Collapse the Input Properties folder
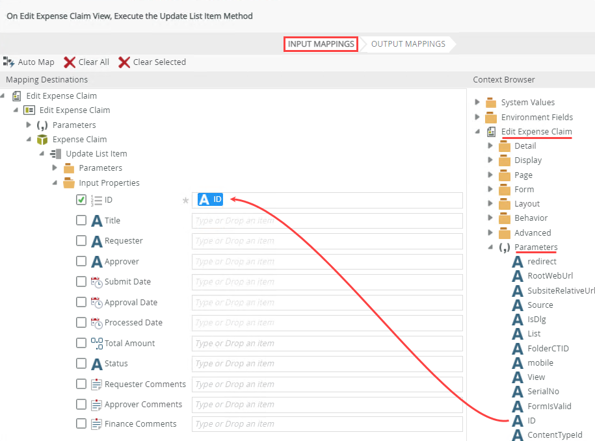595x441 pixels. pyautogui.click(x=55, y=183)
